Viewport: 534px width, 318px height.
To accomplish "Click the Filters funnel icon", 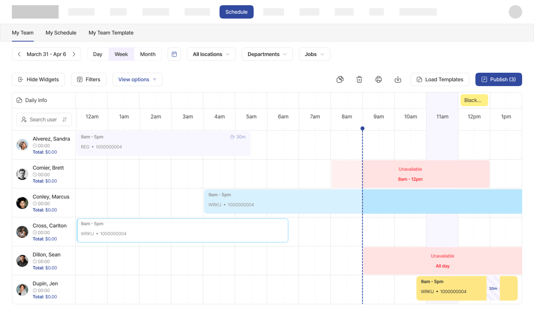I will pyautogui.click(x=80, y=79).
